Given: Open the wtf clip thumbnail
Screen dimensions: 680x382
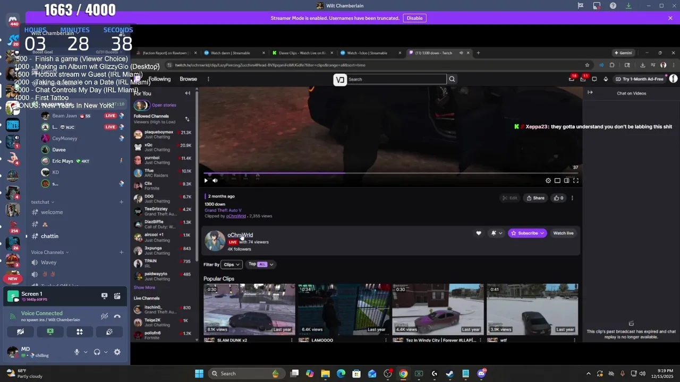Looking at the screenshot, I should [x=532, y=309].
